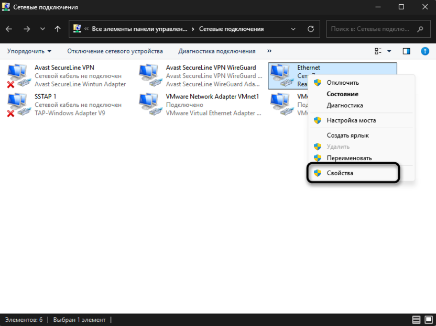The image size is (436, 326).
Task: Choose Свойства in the context menu
Action: pos(340,173)
